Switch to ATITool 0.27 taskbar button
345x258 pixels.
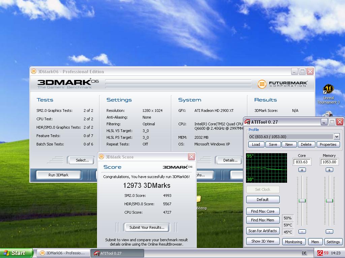pos(118,253)
